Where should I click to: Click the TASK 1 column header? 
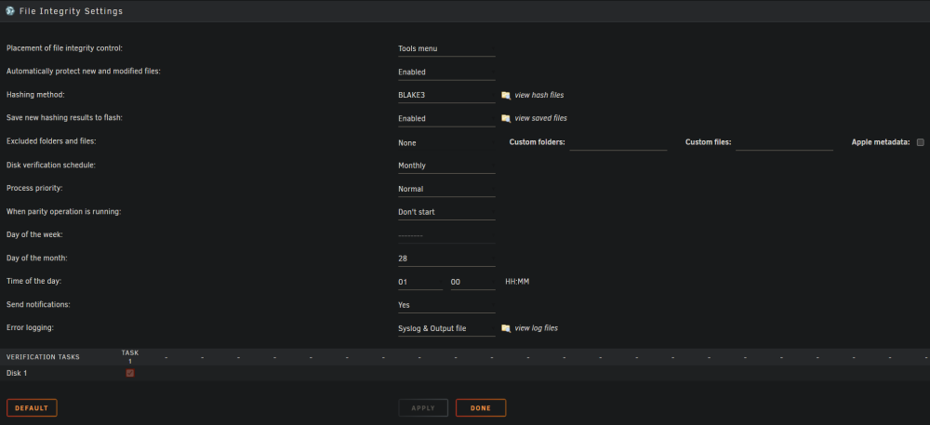tap(130, 356)
